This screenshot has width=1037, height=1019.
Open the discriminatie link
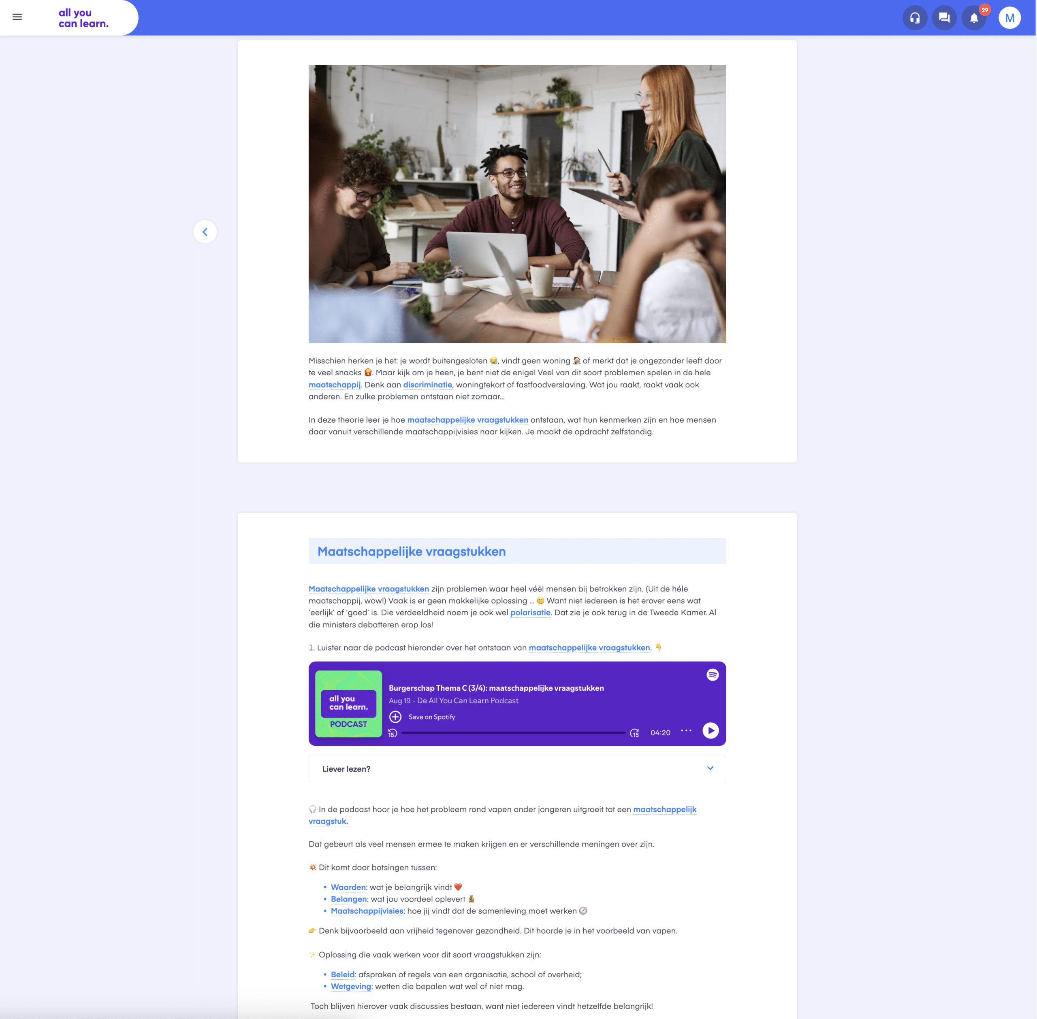click(x=427, y=385)
